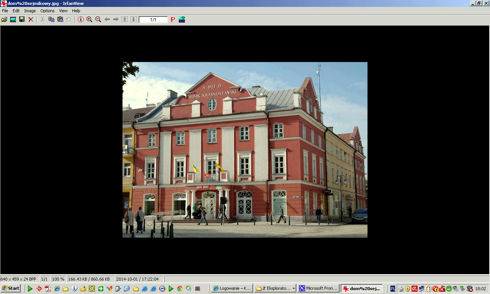Screen dimensions: 490x294
Task: Go to the next image with right arrow
Action: pos(116,20)
